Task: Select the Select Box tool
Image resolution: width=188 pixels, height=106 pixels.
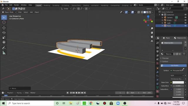Action: 4,18
